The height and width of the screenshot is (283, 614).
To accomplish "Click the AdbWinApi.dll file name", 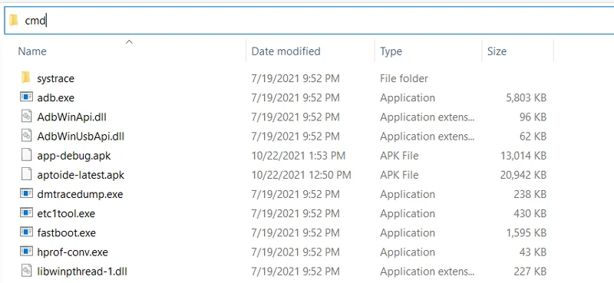I will (x=71, y=117).
